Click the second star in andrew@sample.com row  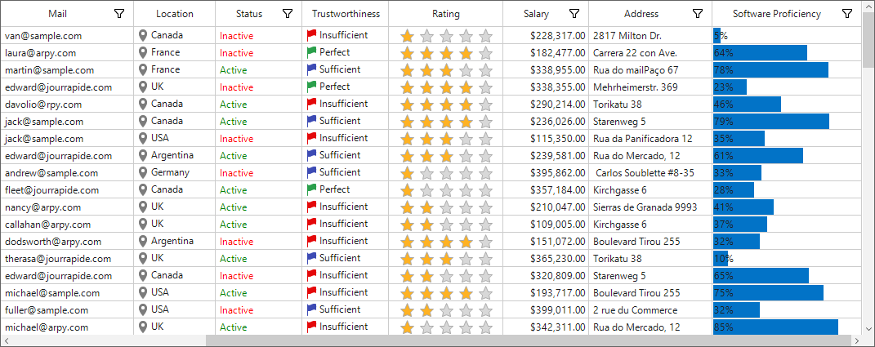pos(427,173)
